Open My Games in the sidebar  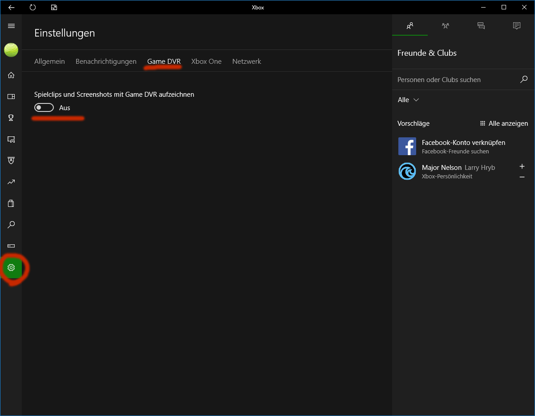[11, 96]
